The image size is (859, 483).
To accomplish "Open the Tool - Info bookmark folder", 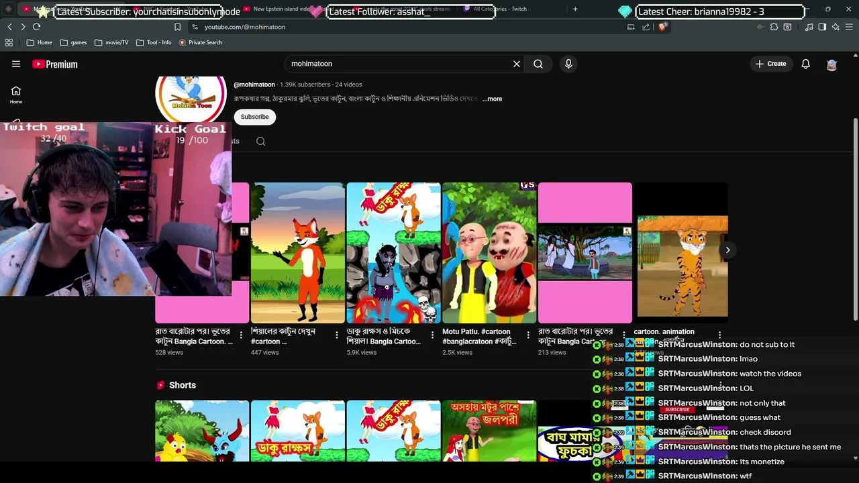I will pos(154,42).
